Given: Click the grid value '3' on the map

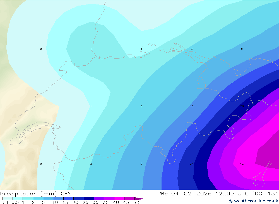Looking at the screenshot, I should (141, 106).
